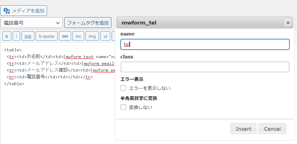This screenshot has height=144, width=297.
Task: Open the 電話番号 form tag dropdown
Action: point(32,23)
